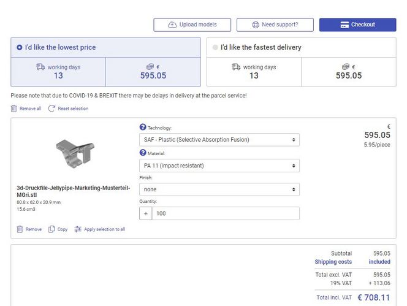Open the Material dropdown showing PA 11

click(x=219, y=166)
